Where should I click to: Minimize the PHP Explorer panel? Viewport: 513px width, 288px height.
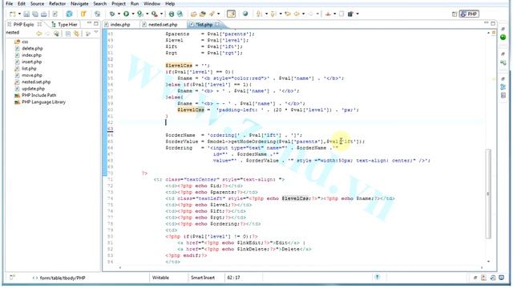point(89,23)
